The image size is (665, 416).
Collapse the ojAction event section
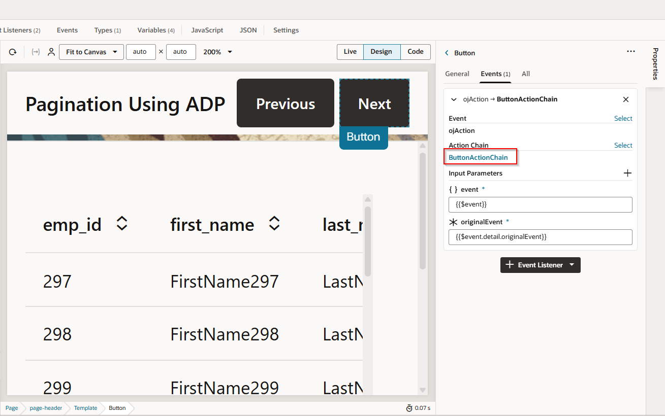[454, 99]
